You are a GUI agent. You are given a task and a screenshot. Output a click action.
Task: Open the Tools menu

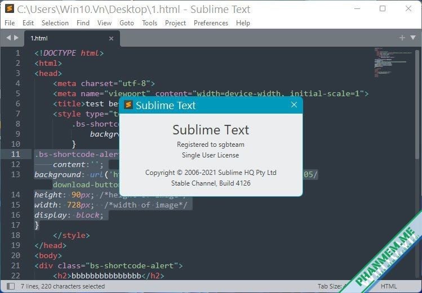point(149,23)
